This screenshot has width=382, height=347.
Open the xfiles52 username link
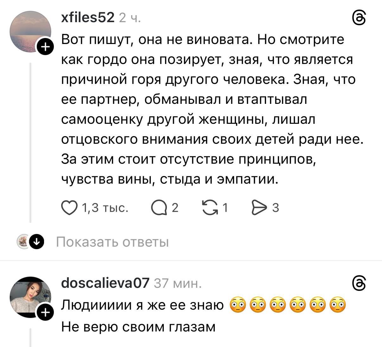point(88,17)
